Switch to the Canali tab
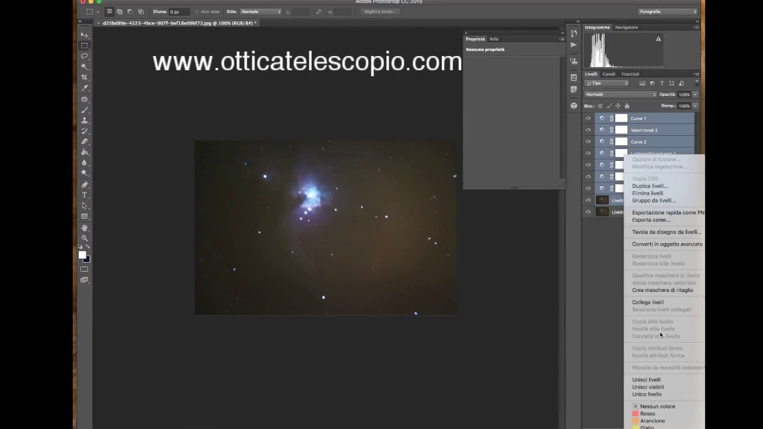Image resolution: width=763 pixels, height=429 pixels. pos(609,74)
